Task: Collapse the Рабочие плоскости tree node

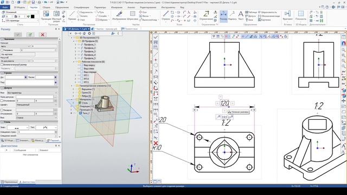Action: [74, 62]
